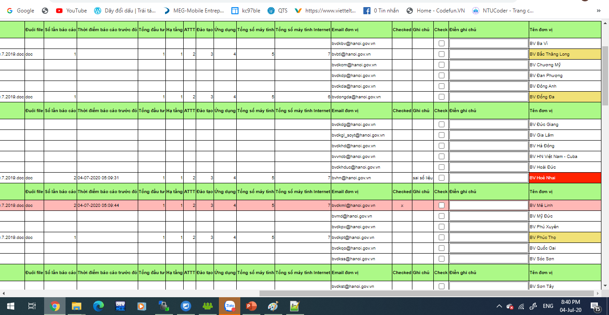Focus the note input field for BV Sóc Sơn
Image resolution: width=609 pixels, height=315 pixels.
coord(489,259)
